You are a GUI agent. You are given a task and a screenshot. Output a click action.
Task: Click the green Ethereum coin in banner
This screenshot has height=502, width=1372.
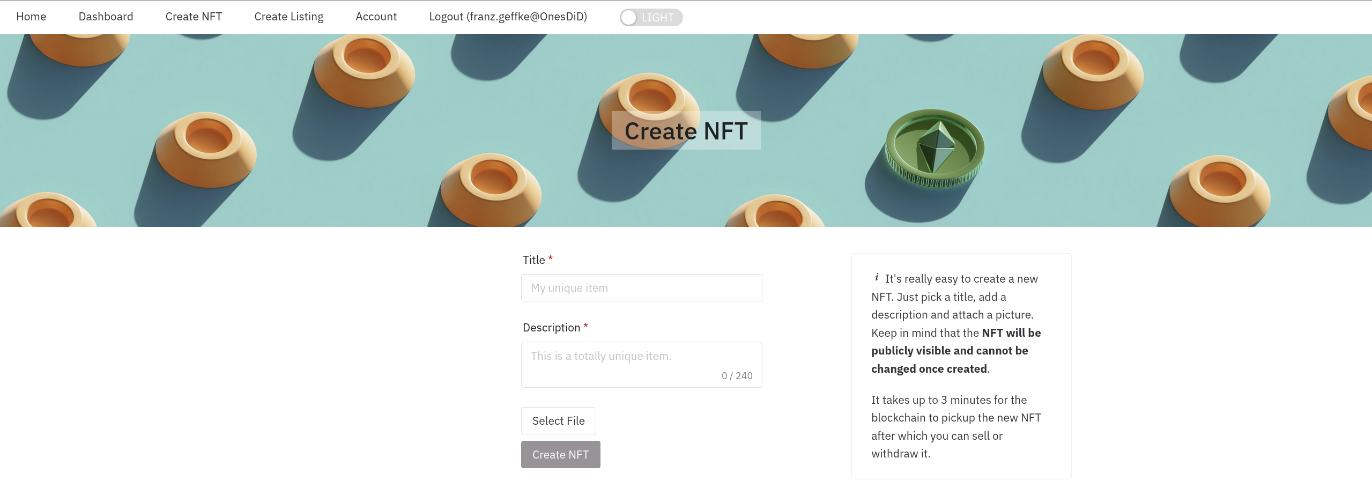pos(934,148)
